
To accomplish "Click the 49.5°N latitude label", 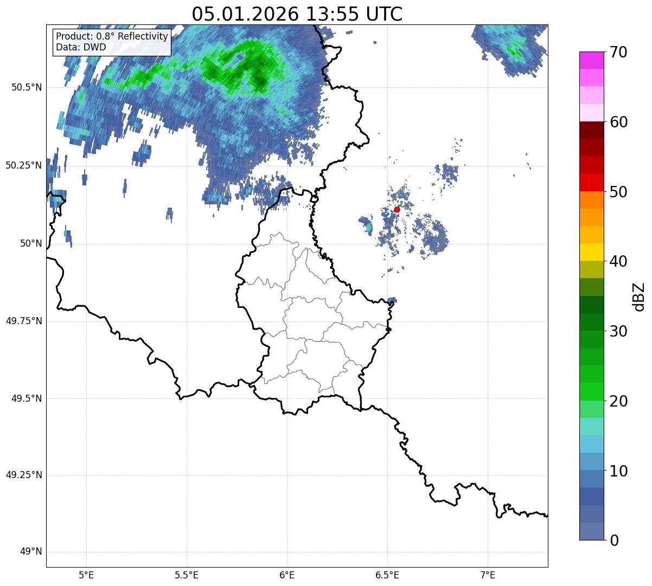I will pos(26,398).
